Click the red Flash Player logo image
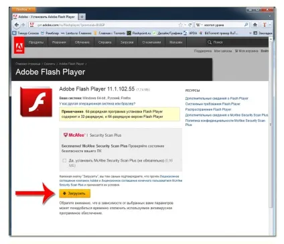This screenshot has height=244, width=284. click(x=36, y=102)
